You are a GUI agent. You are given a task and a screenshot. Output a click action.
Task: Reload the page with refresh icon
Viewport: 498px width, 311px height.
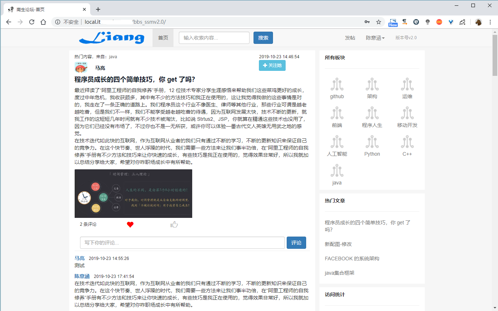[x=32, y=22]
